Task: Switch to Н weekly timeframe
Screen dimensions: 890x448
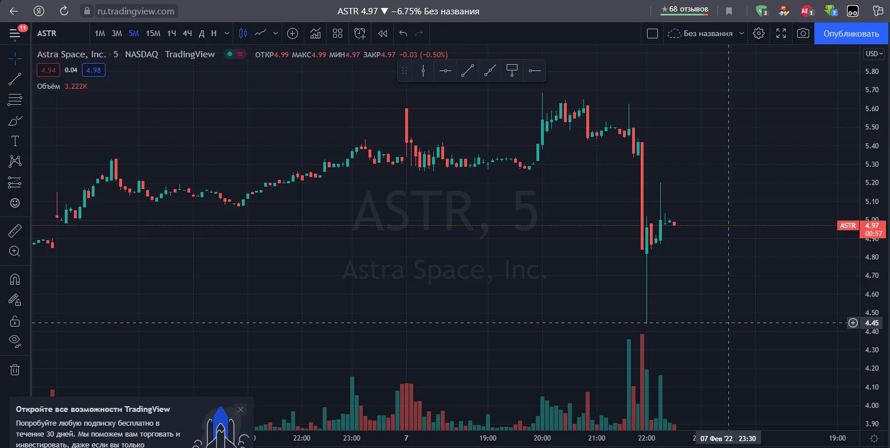Action: click(214, 34)
